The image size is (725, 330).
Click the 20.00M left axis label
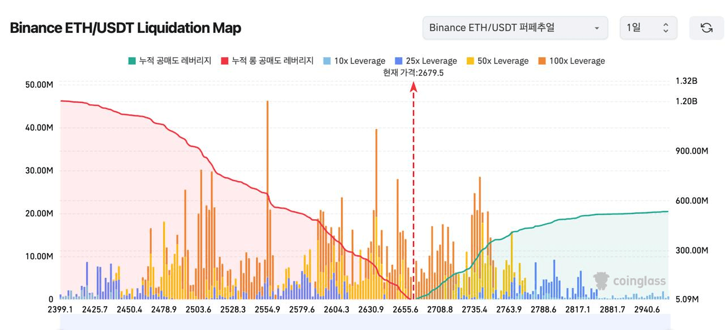(40, 213)
